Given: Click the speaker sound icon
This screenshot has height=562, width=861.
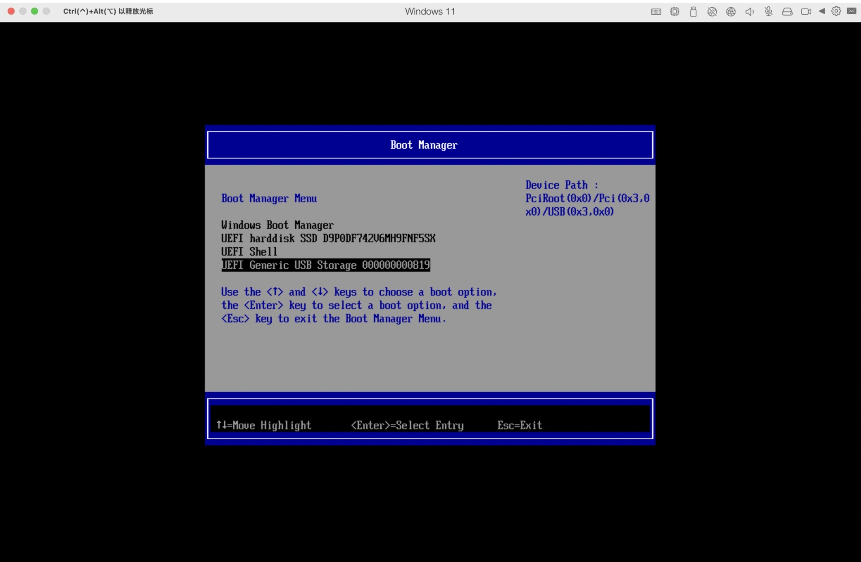Looking at the screenshot, I should point(750,12).
